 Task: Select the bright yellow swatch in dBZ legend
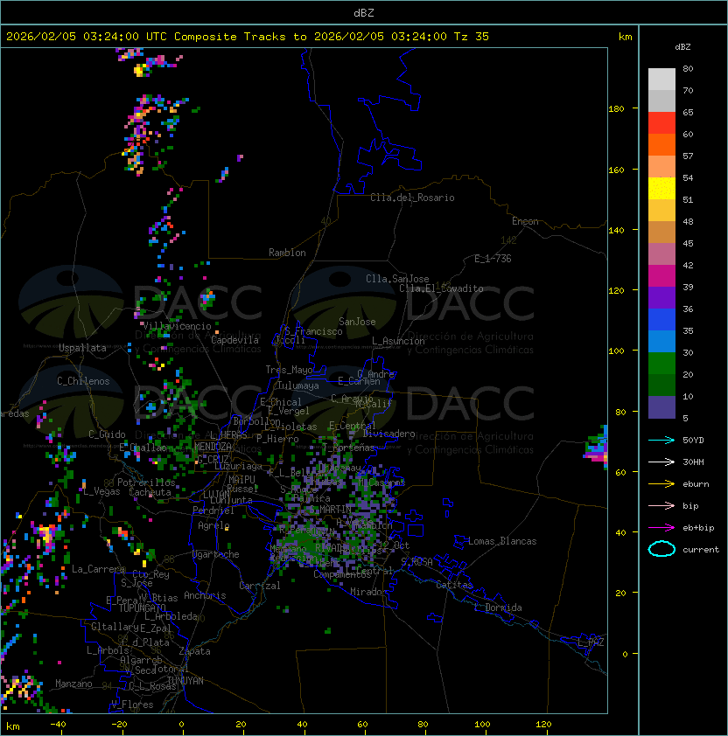click(661, 189)
